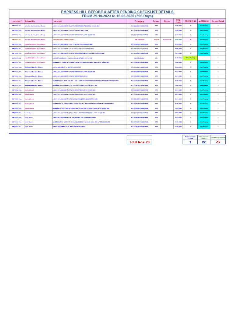234x312 pixels.
Task: Click the 'Tower A' cell
Action: pyautogui.click(x=156, y=40)
